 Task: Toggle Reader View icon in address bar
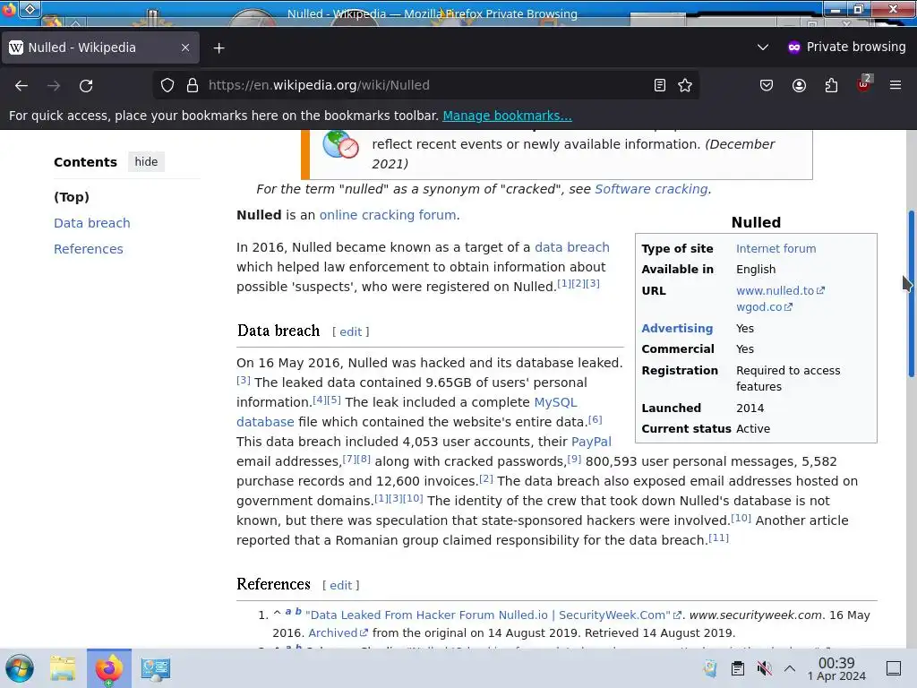[x=660, y=85]
